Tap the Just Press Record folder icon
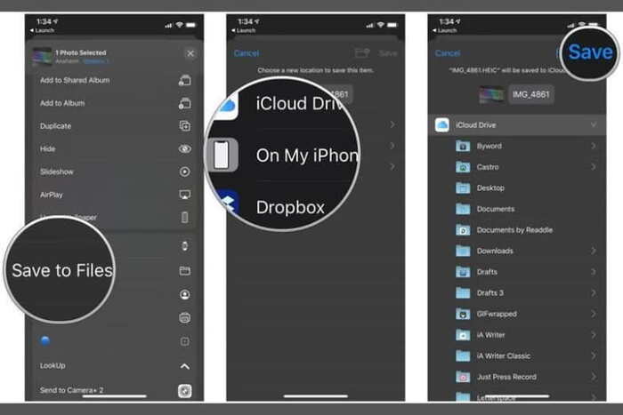The width and height of the screenshot is (623, 415). (463, 377)
